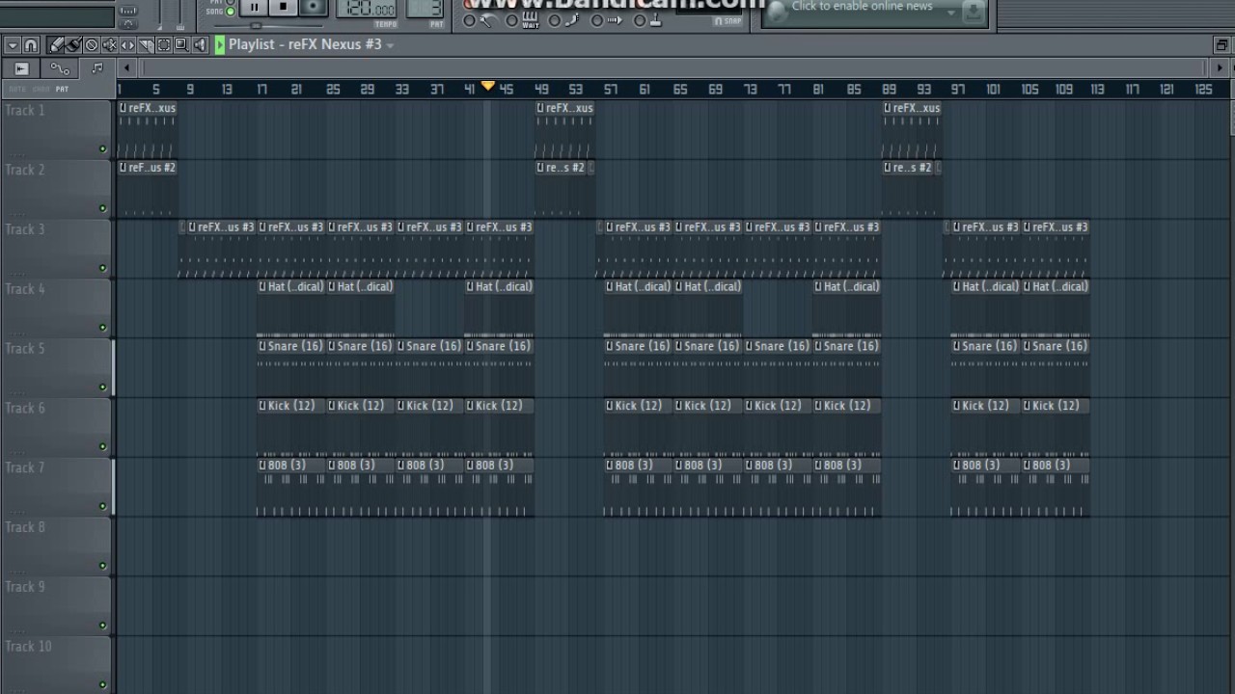
Task: Click bar 101 on the timeline ruler
Action: pos(993,89)
